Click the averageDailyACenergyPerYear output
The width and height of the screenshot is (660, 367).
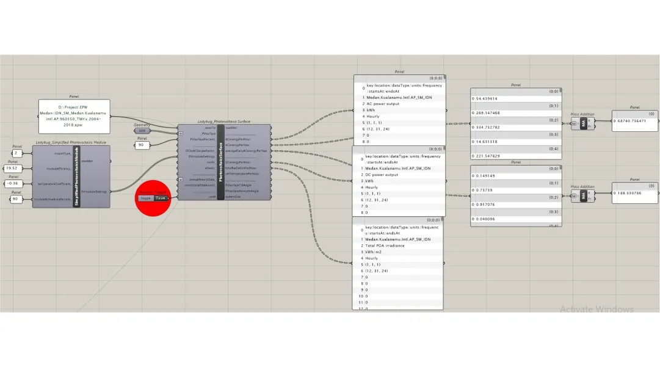click(246, 151)
